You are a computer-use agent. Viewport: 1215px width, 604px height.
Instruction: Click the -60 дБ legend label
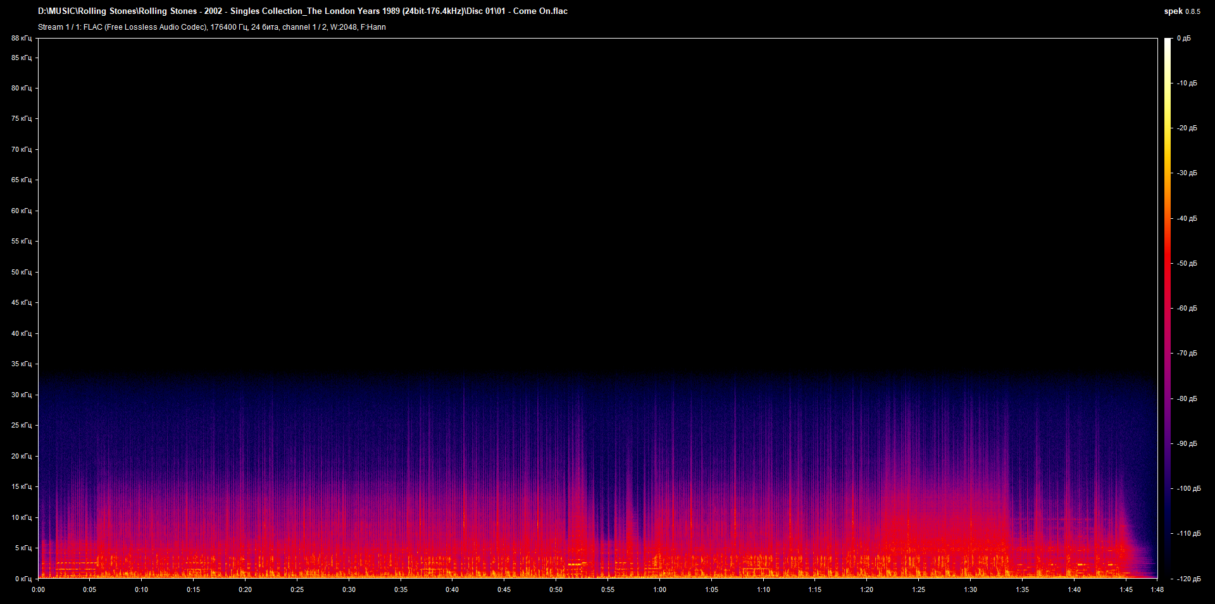coord(1186,308)
